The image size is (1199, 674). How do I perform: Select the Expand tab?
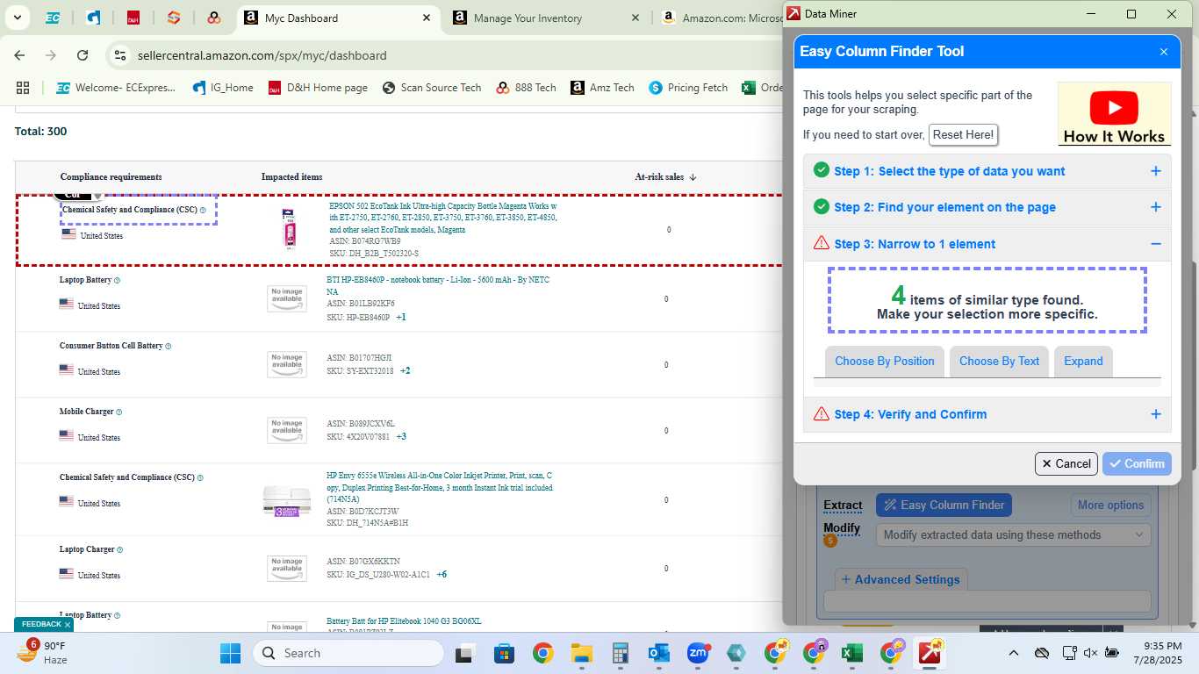click(1083, 361)
